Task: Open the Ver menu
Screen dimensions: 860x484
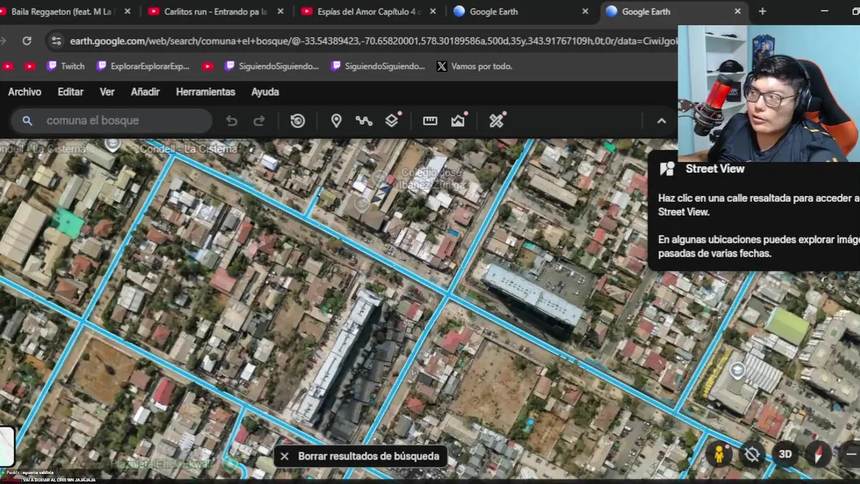Action: click(x=107, y=91)
